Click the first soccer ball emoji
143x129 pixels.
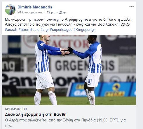tap(123, 24)
